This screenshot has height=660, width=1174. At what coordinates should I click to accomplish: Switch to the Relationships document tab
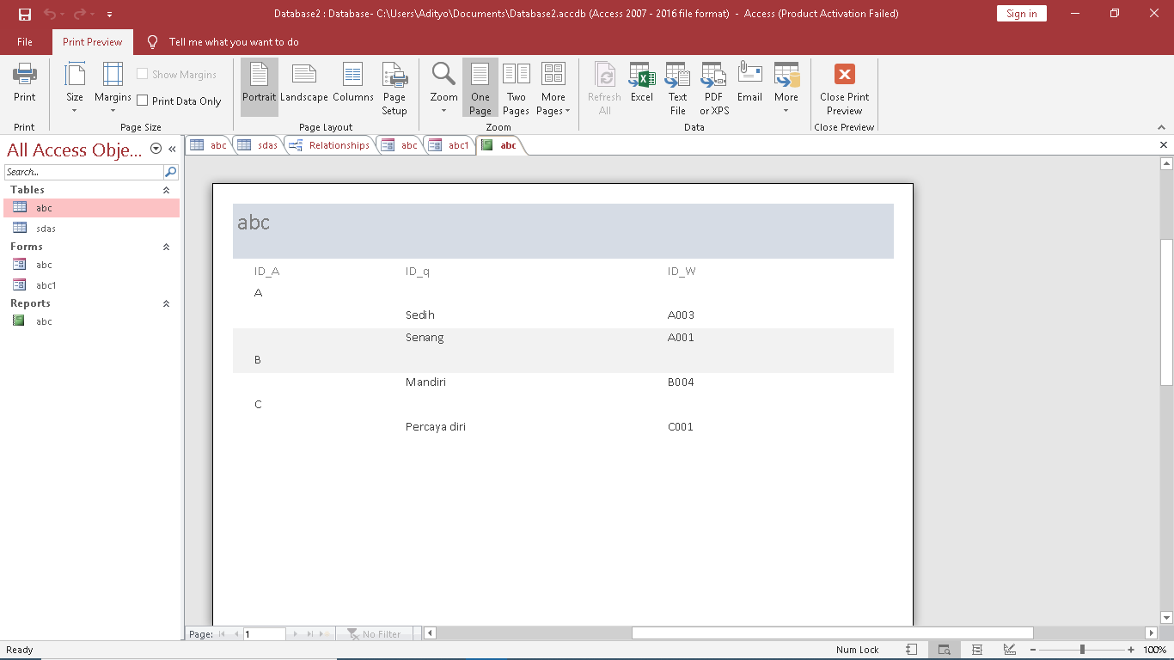(x=331, y=145)
